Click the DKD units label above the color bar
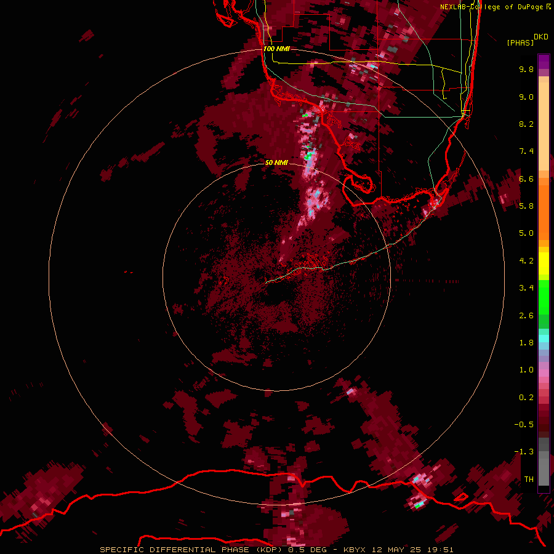Image resolution: width=554 pixels, height=554 pixels. pyautogui.click(x=541, y=37)
